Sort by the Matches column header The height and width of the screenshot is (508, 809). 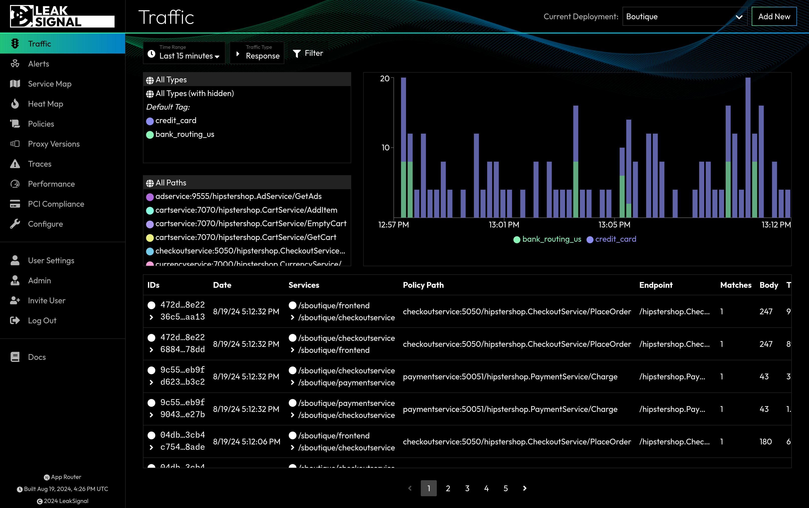(x=736, y=285)
